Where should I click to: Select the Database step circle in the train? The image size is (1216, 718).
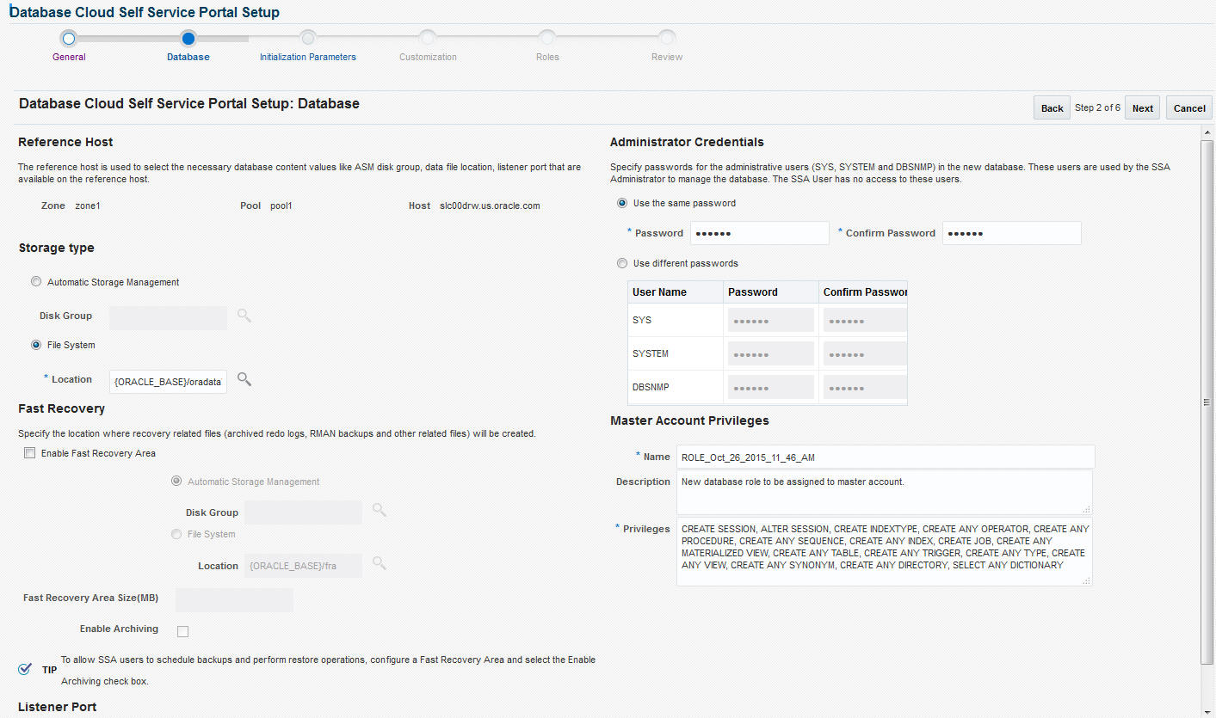tap(188, 38)
